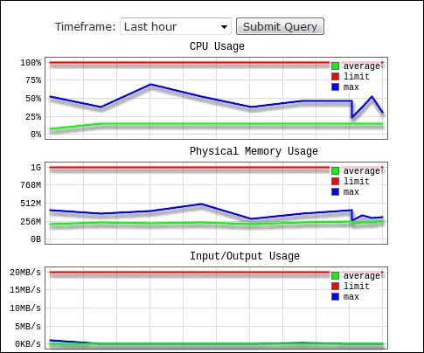
Task: Click the 20MB/s label on I/O chart axis
Action: click(25, 273)
